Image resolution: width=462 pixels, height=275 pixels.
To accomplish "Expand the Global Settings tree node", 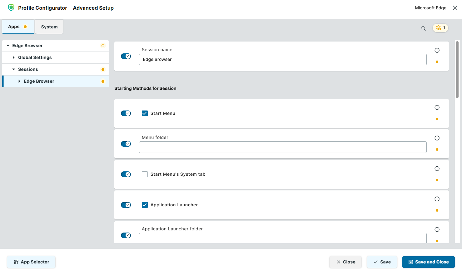I will [13, 57].
